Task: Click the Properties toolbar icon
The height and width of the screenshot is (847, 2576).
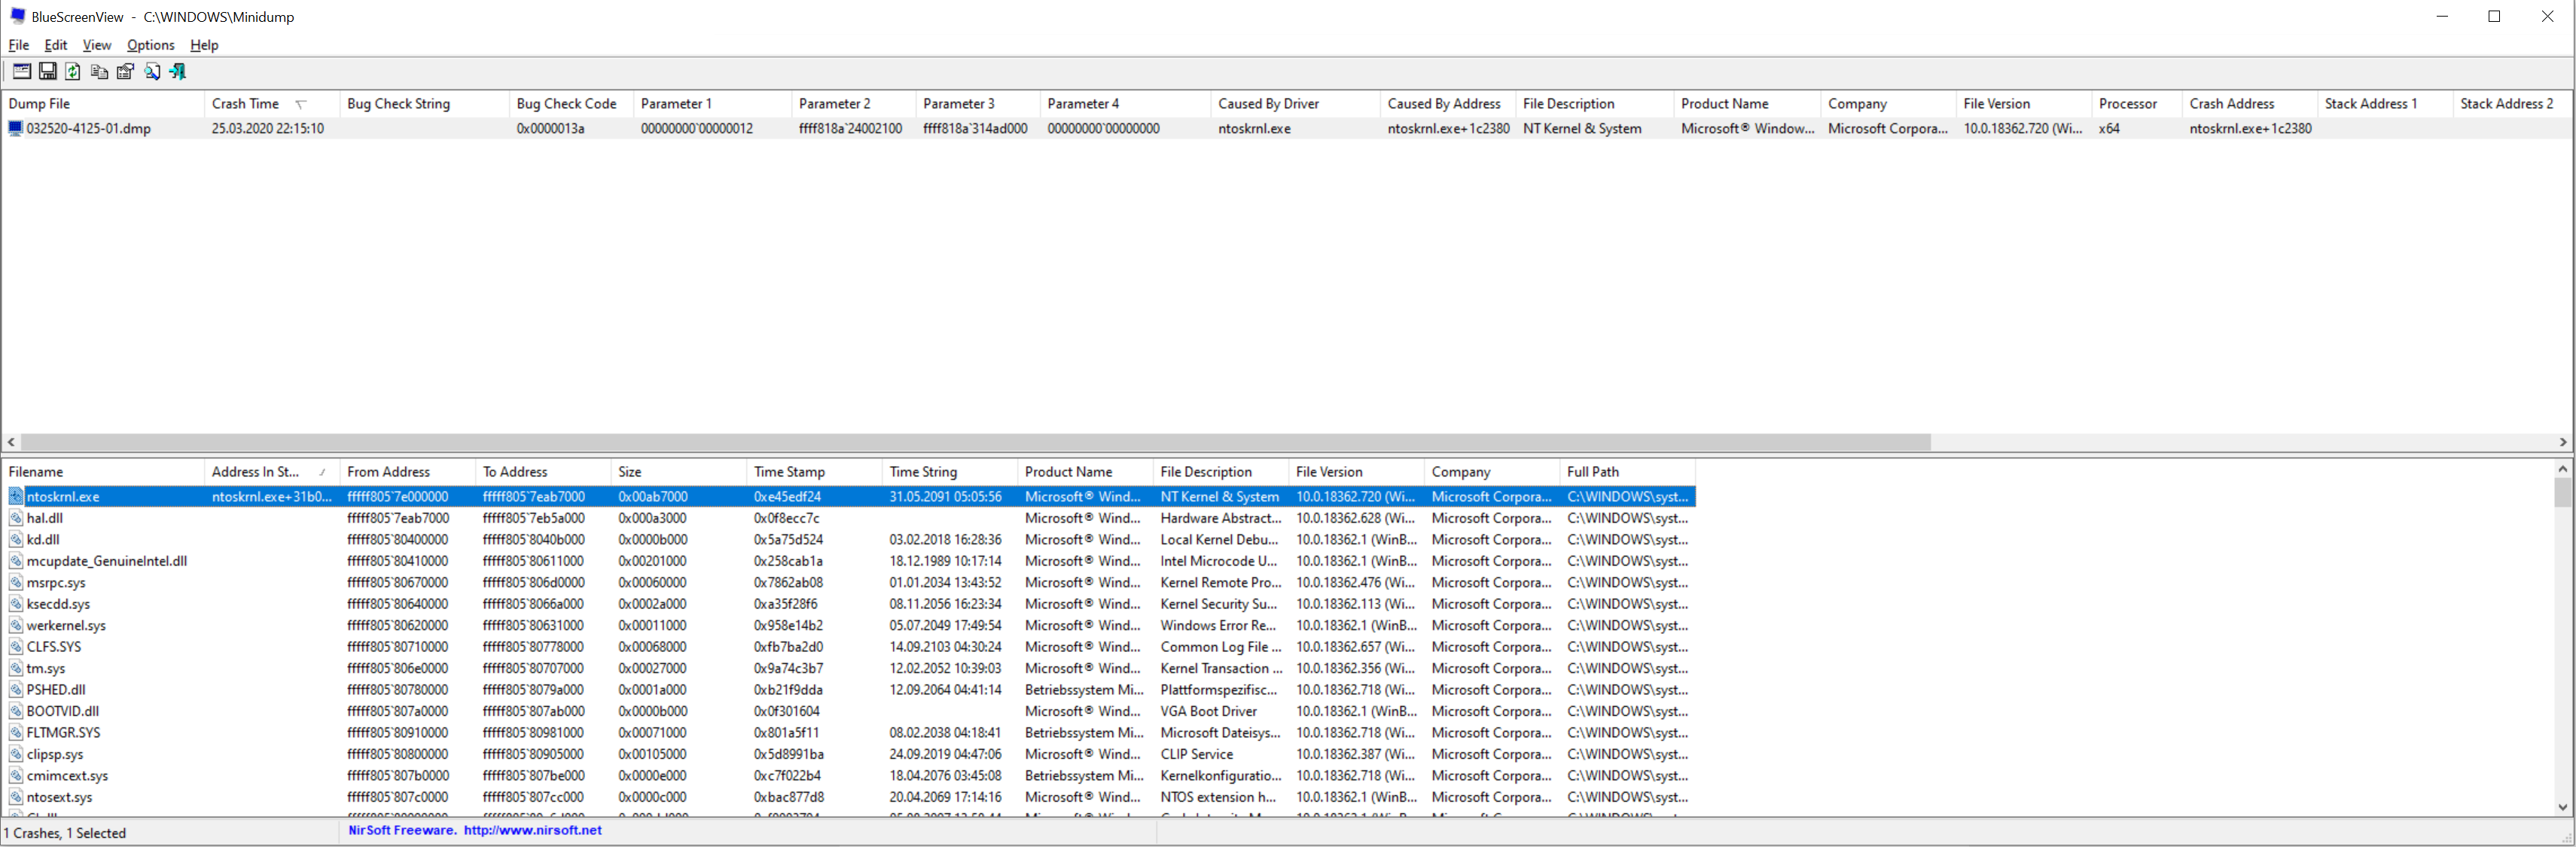Action: pos(125,71)
